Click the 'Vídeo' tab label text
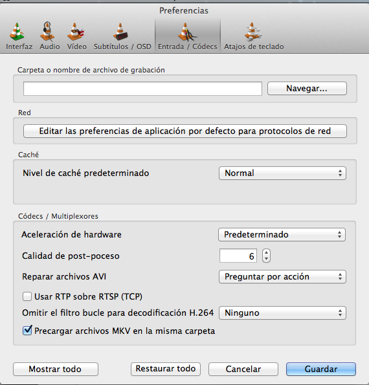 click(77, 47)
